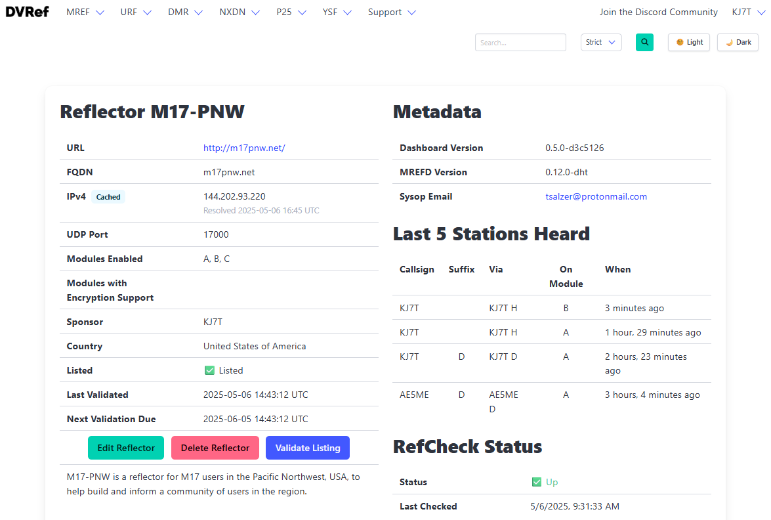The width and height of the screenshot is (771, 520).
Task: Open the m17pnw.net URL link
Action: (244, 148)
